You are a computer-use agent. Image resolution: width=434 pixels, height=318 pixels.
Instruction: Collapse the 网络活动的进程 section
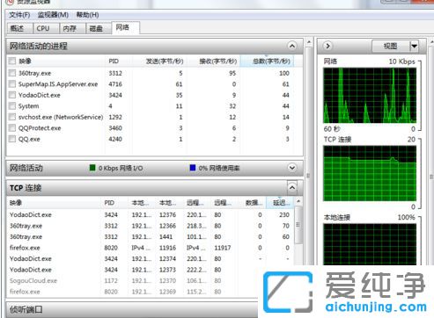292,46
